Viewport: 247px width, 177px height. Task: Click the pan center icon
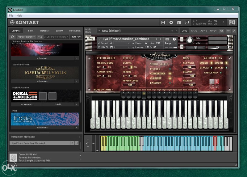tap(195, 48)
